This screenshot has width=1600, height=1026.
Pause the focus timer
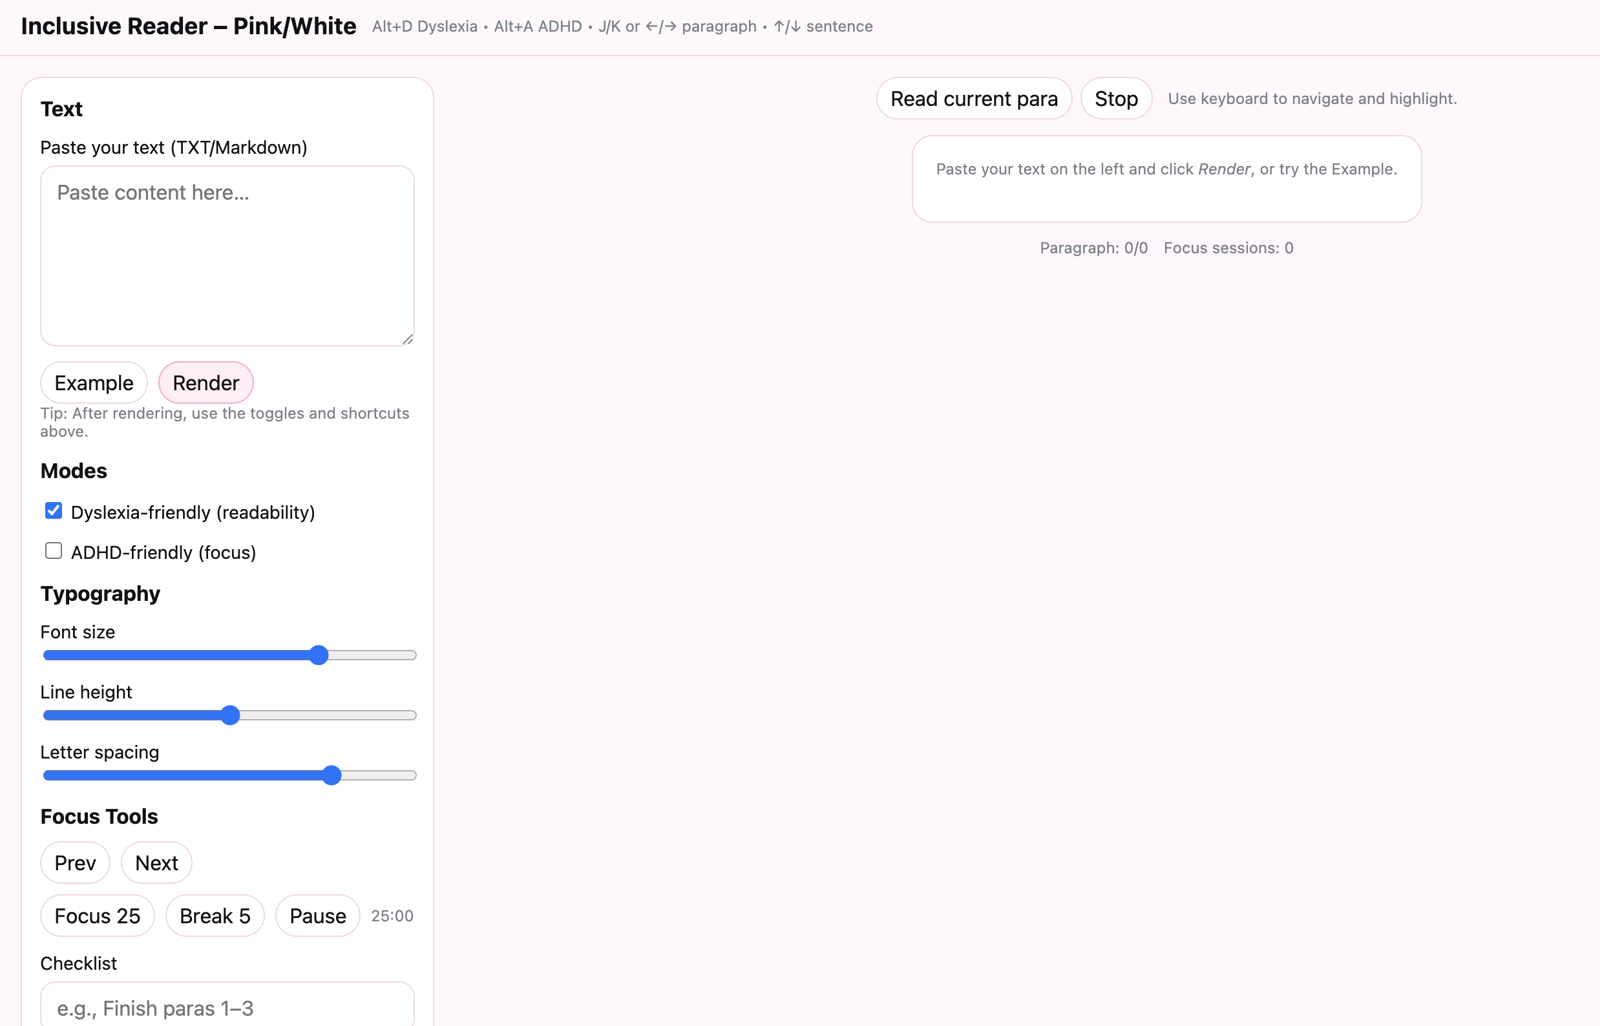[x=317, y=916]
